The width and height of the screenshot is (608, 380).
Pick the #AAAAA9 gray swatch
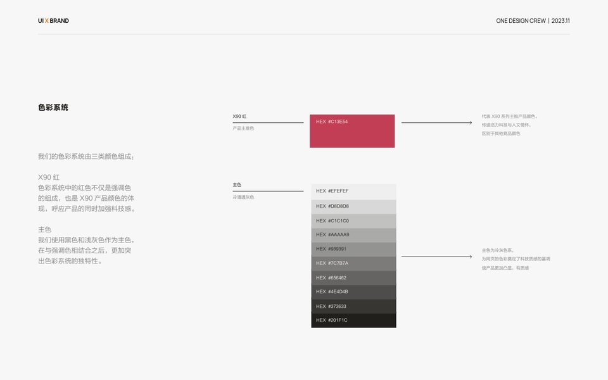click(353, 236)
